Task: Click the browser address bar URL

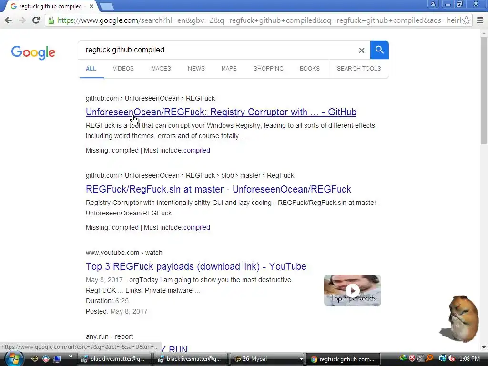Action: 259,20
